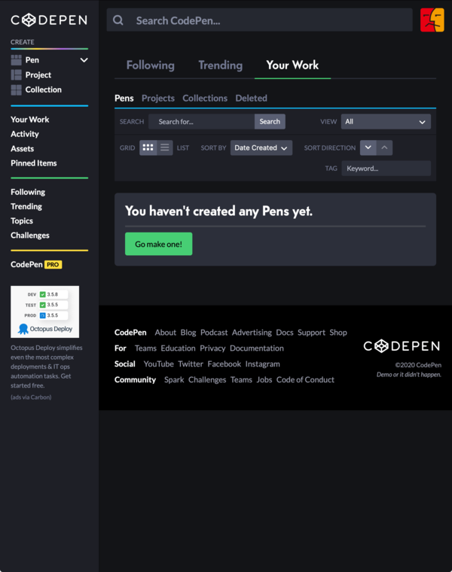
Task: Click the Collection icon under Create
Action: tap(16, 90)
